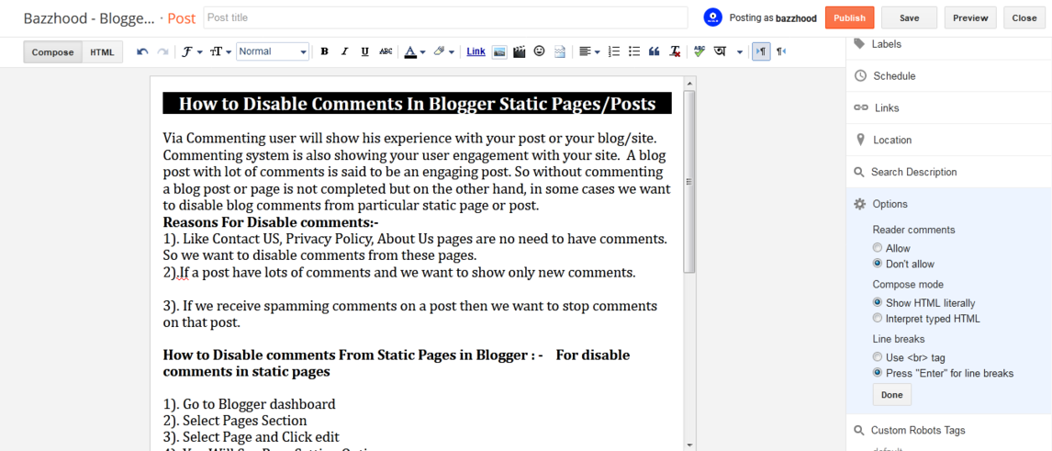Screen dimensions: 1052x451
Task: Open the Normal paragraph format dropdown
Action: tap(273, 51)
